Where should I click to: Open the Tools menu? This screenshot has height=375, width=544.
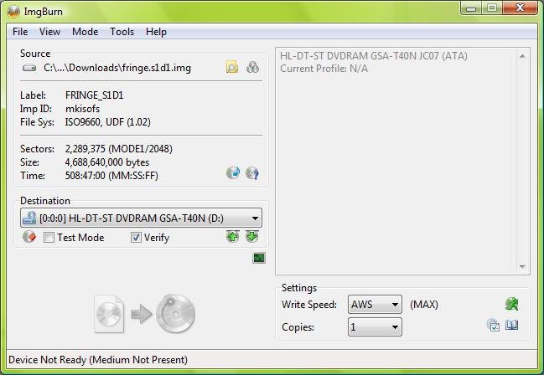click(122, 32)
